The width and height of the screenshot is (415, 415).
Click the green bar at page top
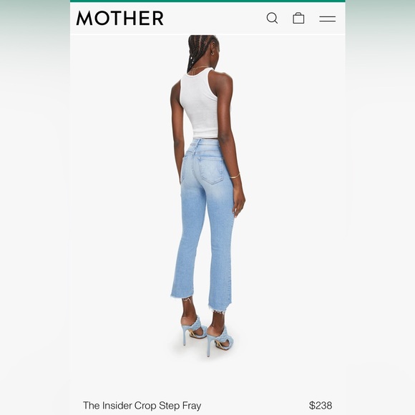207,1
